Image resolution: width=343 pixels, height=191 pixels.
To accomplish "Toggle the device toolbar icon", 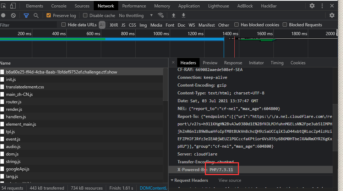I will pyautogui.click(x=13, y=6).
